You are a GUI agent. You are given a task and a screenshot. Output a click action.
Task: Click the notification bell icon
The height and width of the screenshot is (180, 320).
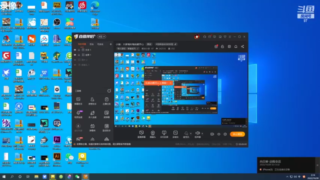tap(236, 46)
